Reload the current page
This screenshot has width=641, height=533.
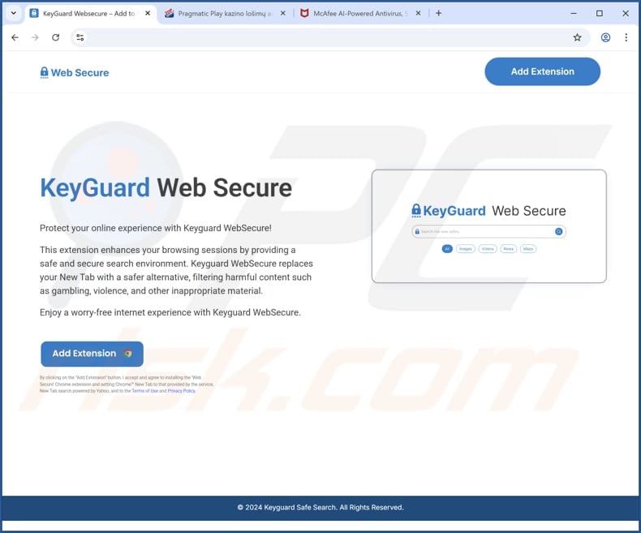click(x=56, y=37)
